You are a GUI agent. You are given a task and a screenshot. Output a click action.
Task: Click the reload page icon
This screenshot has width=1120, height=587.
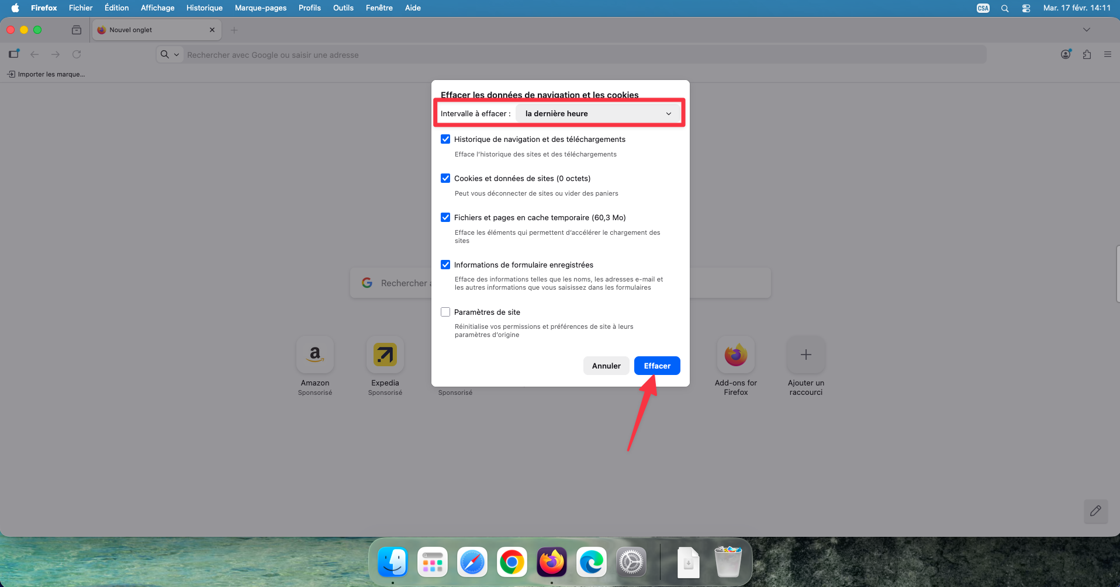(x=77, y=54)
